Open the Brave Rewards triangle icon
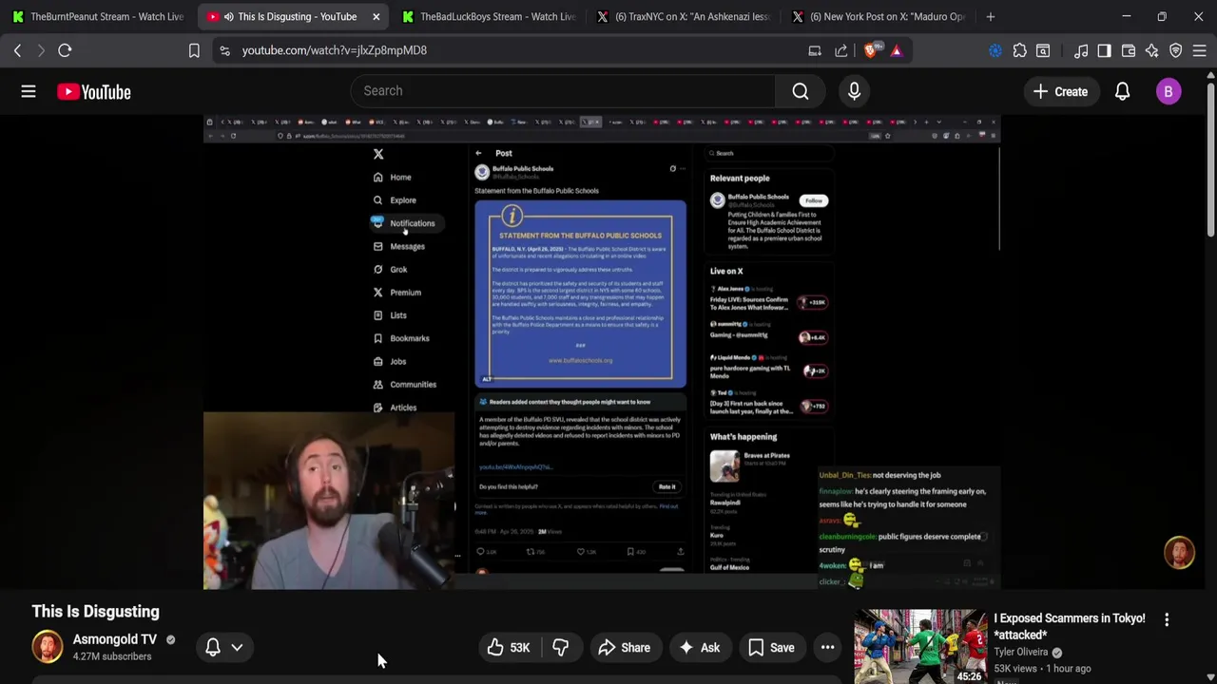This screenshot has height=684, width=1217. (x=897, y=50)
